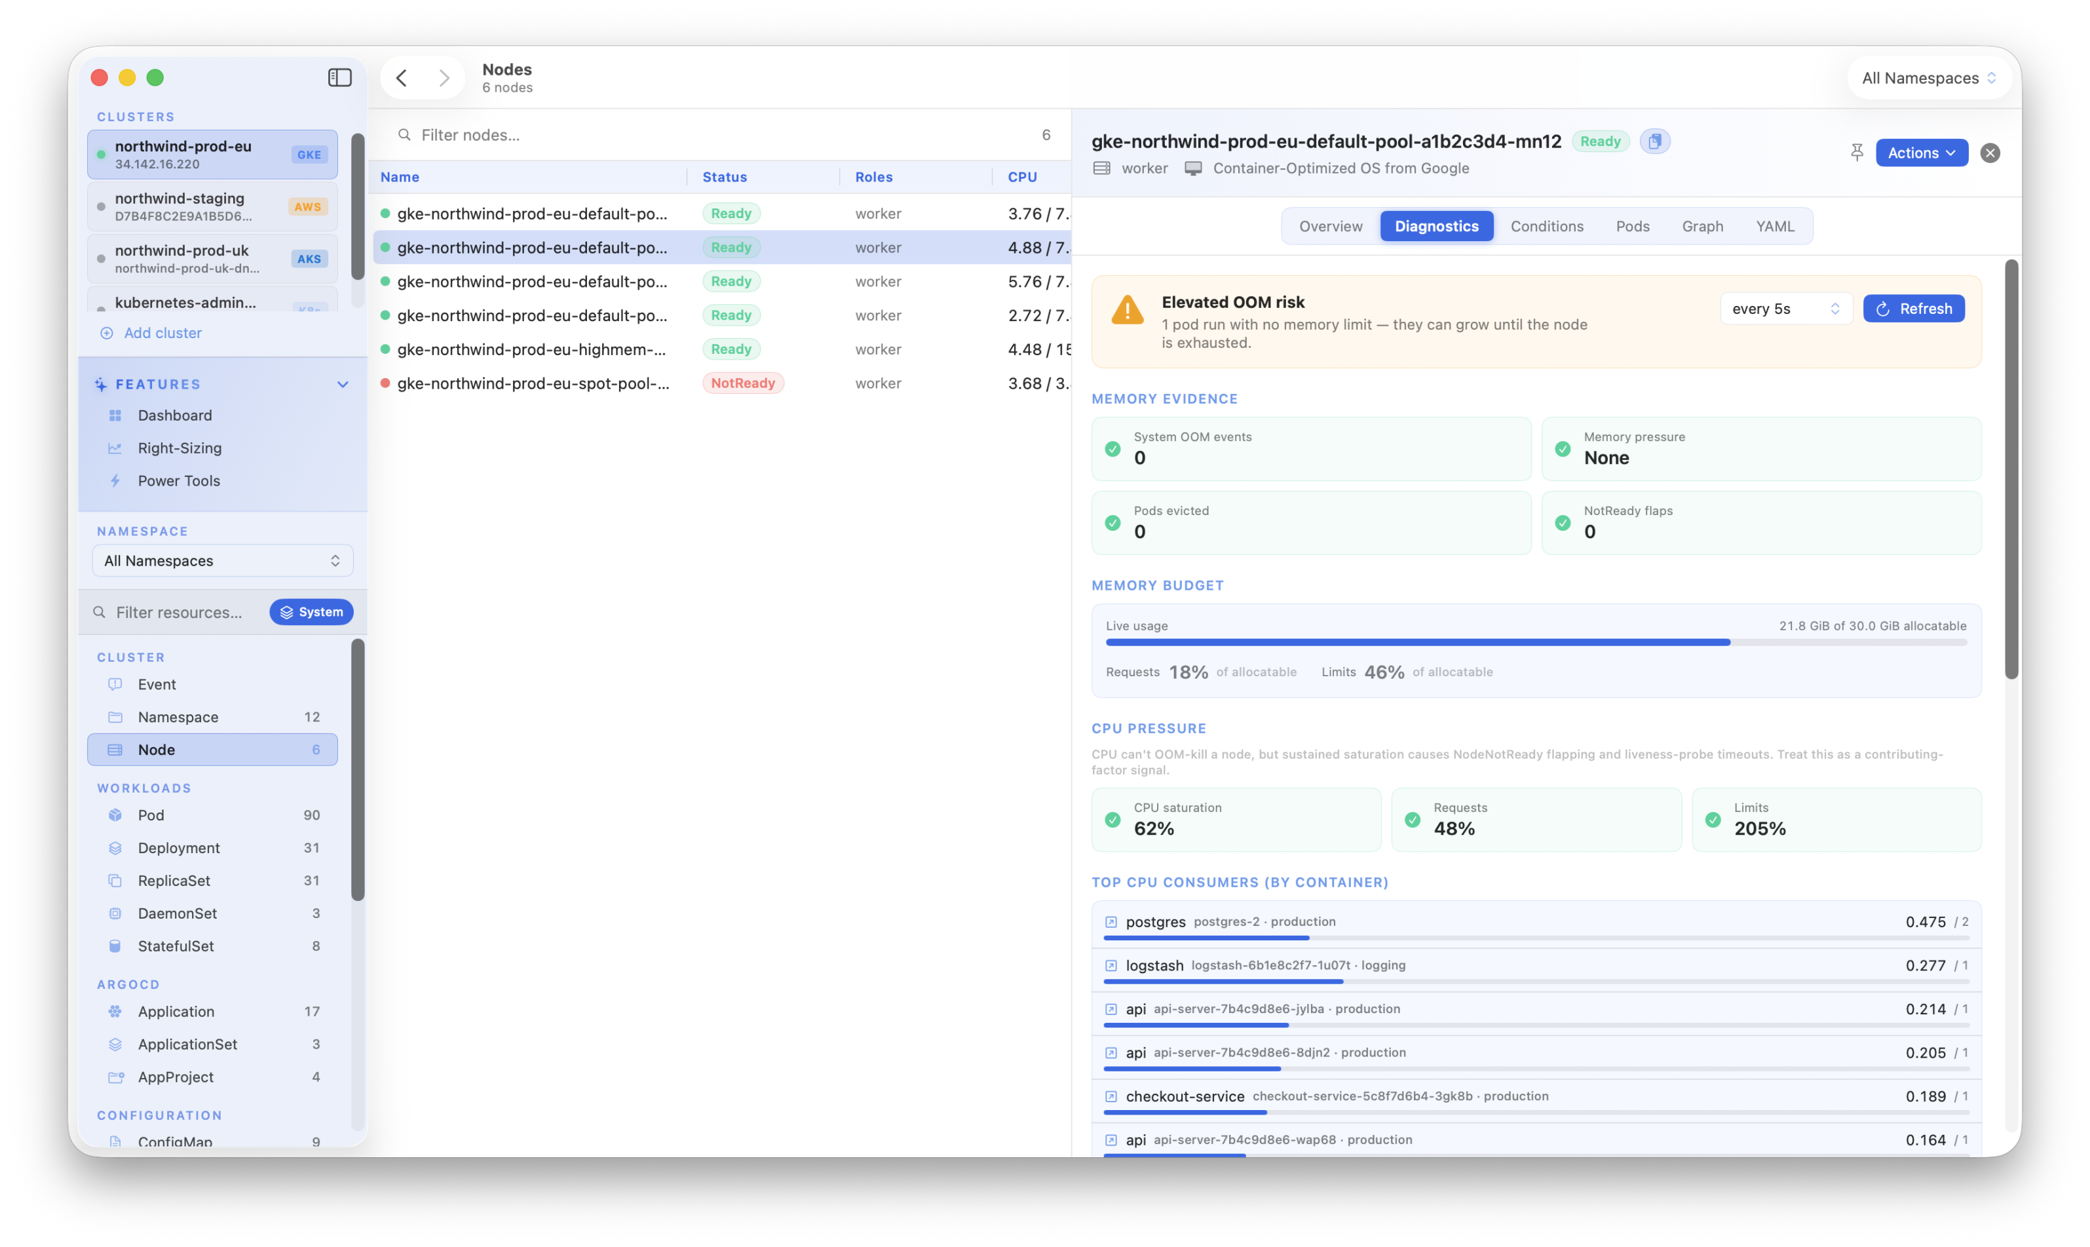Collapse the Features section chevron
The height and width of the screenshot is (1247, 2090).
(x=343, y=384)
